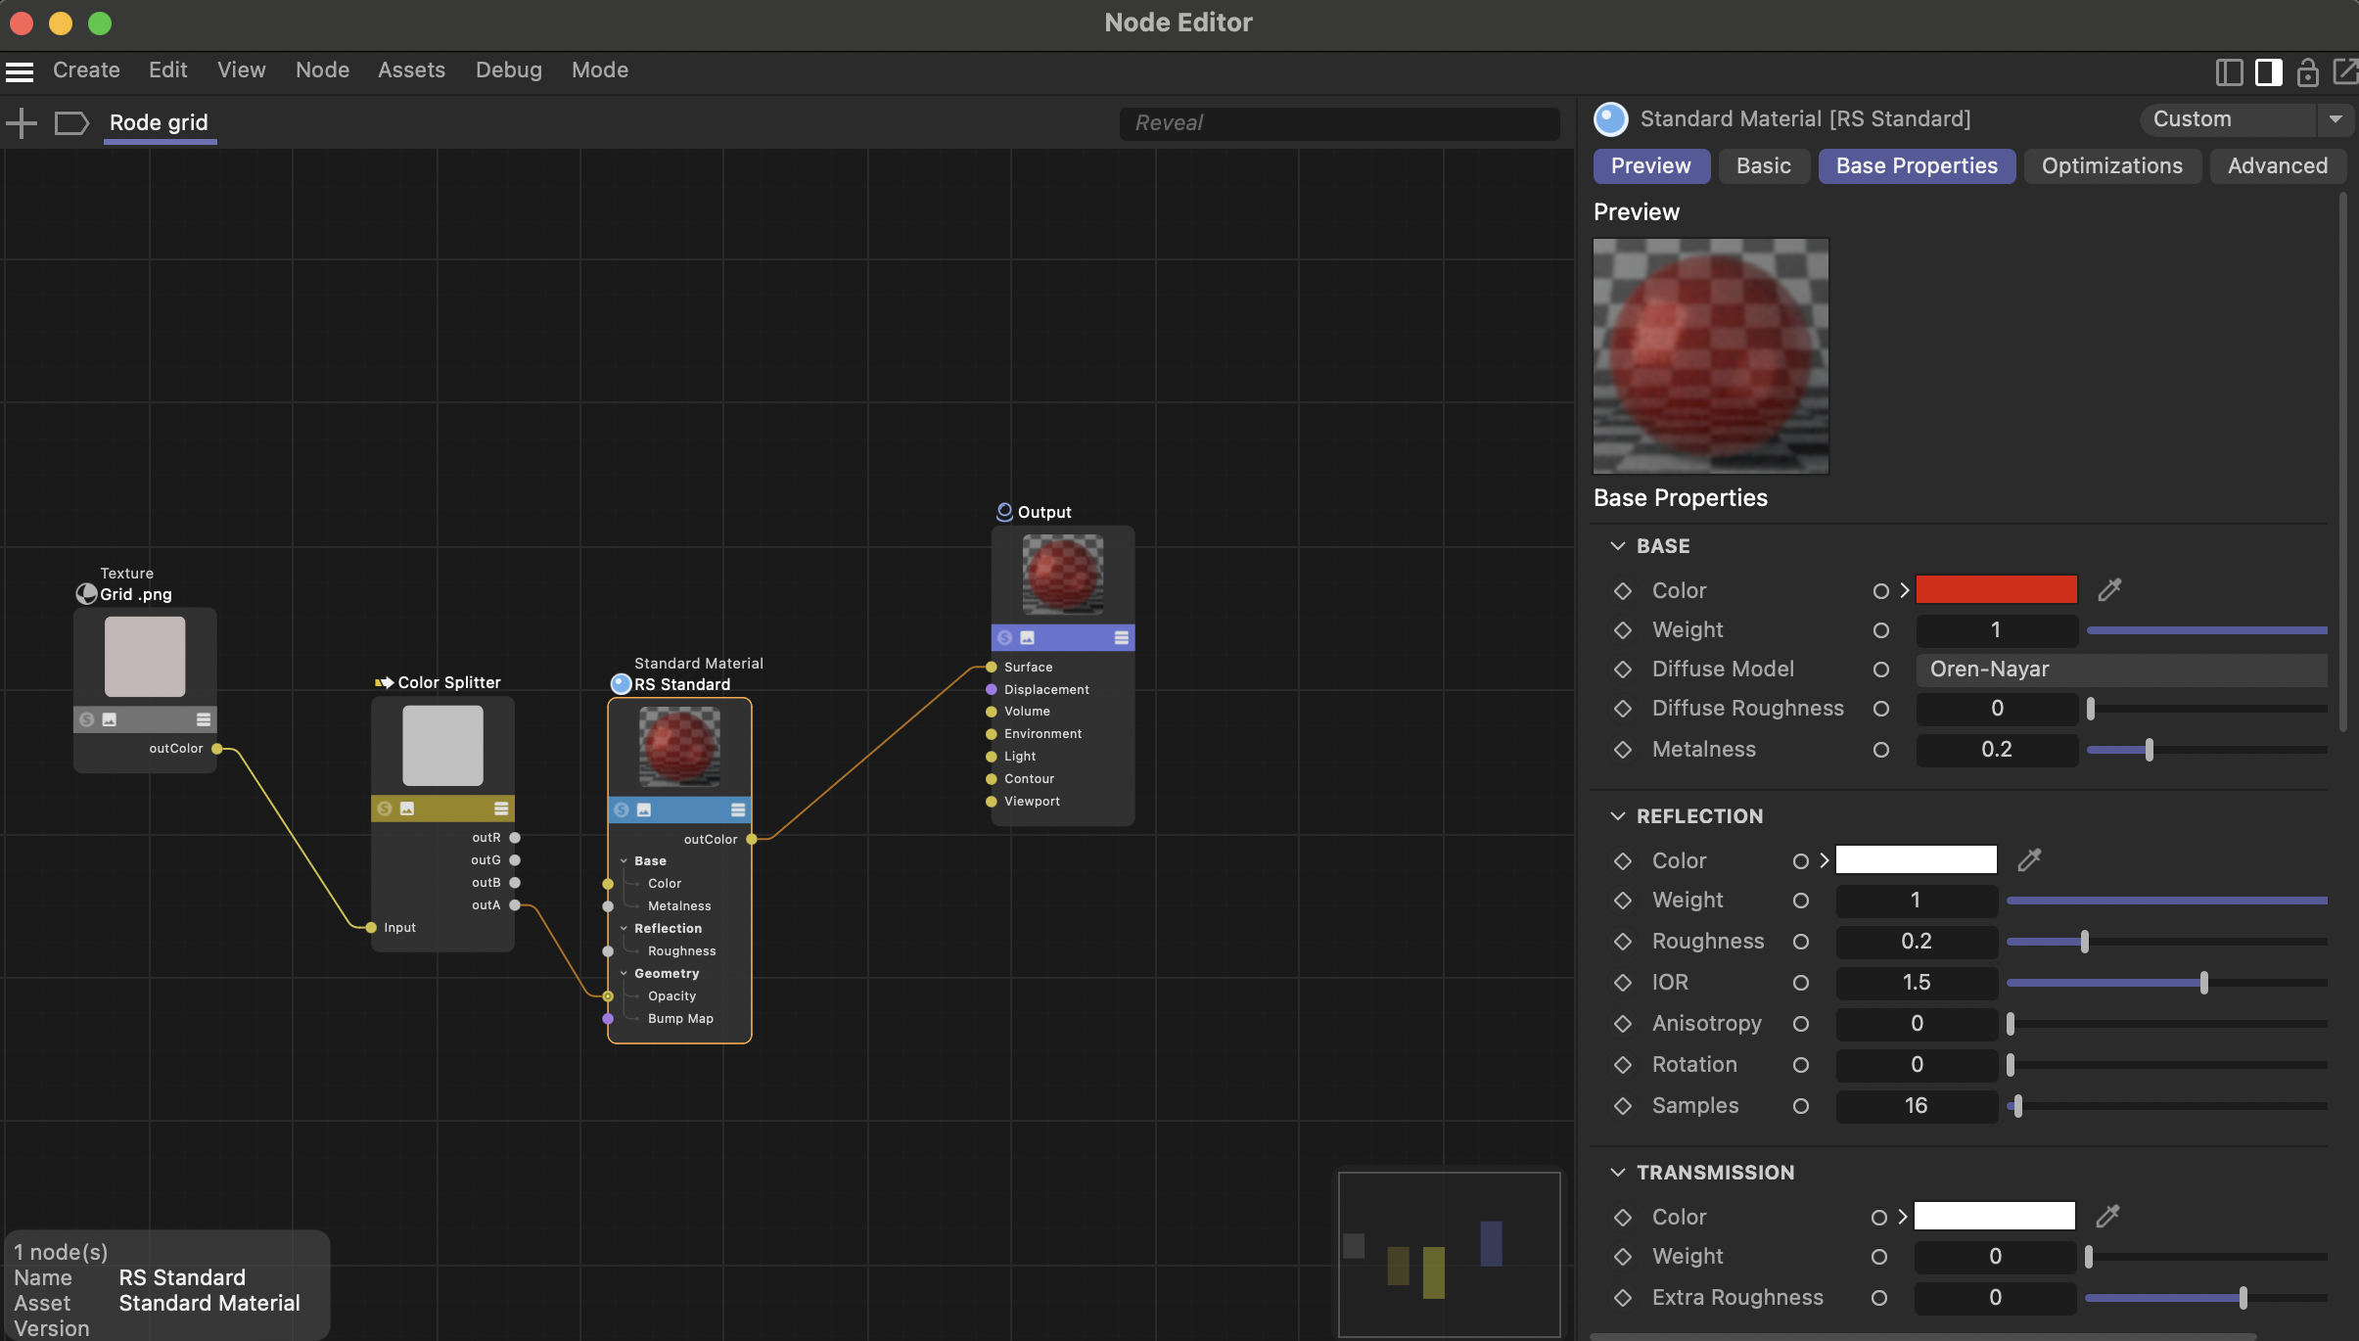Collapse the TRANSMISSION section
The height and width of the screenshot is (1341, 2359).
click(x=1618, y=1173)
